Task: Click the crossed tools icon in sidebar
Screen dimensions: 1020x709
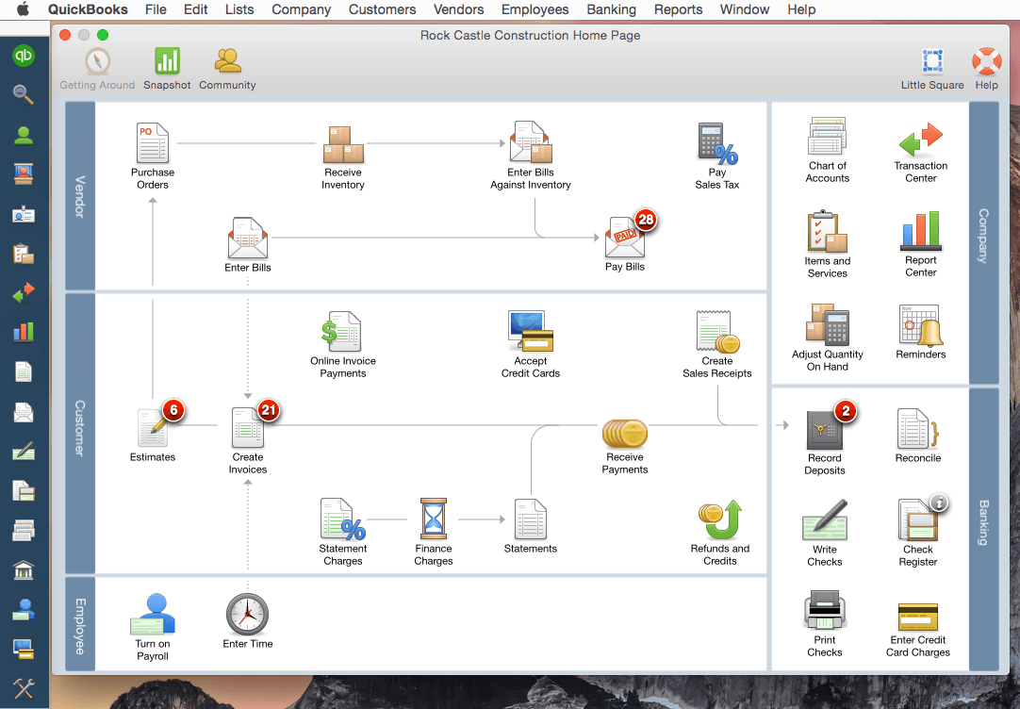Action: click(x=24, y=689)
